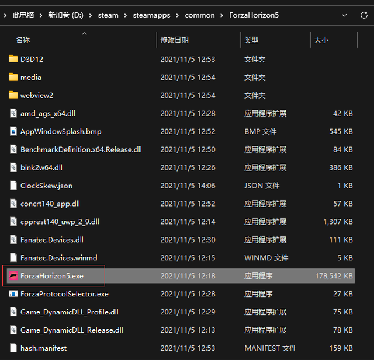The image size is (374, 360).
Task: Sort by the 大小 column header
Action: 321,40
